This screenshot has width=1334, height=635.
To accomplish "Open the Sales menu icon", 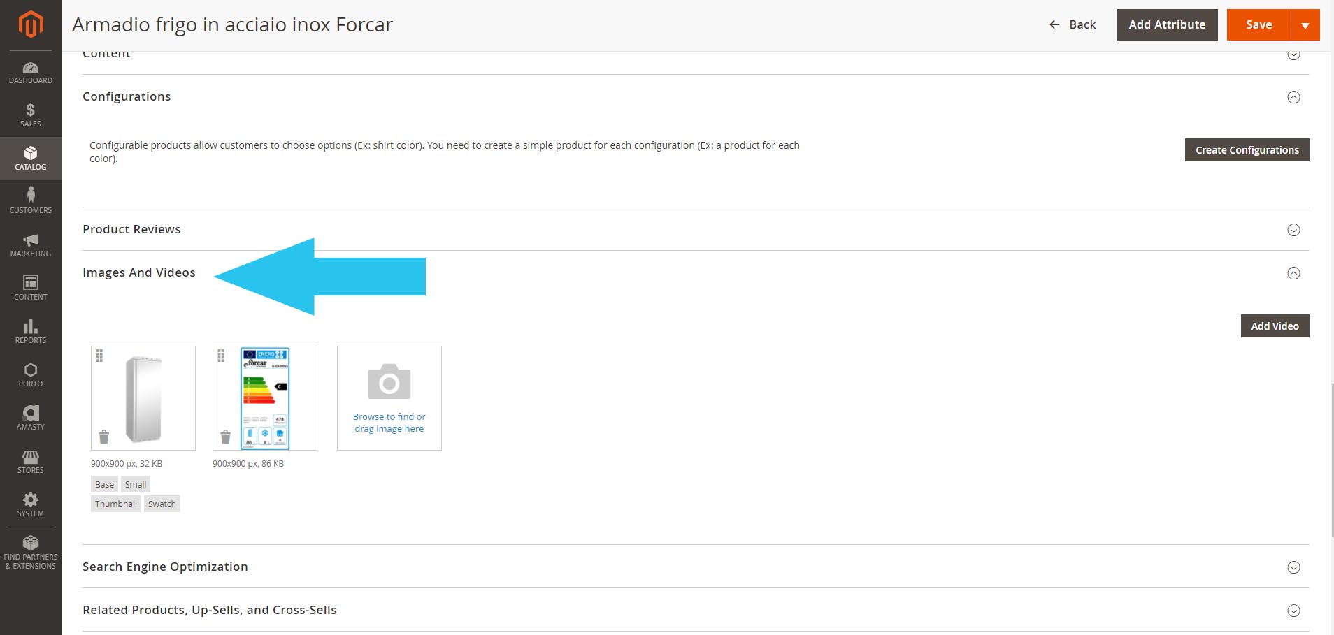I will click(x=31, y=115).
